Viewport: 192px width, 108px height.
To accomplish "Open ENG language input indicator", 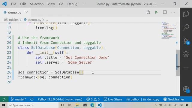I will tap(181, 105).
